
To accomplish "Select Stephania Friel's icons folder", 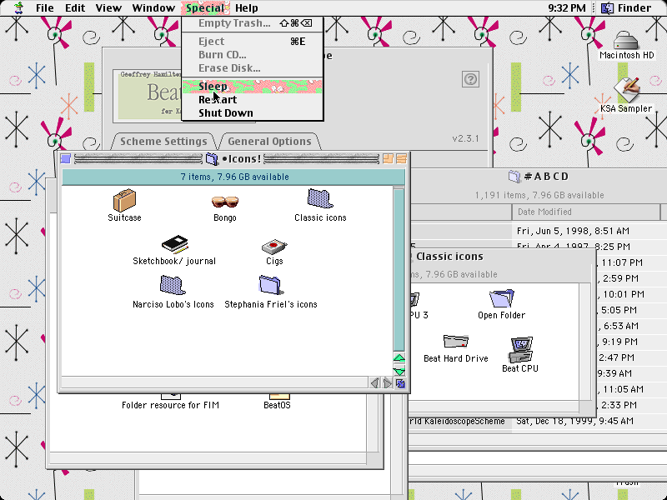I will click(x=270, y=285).
